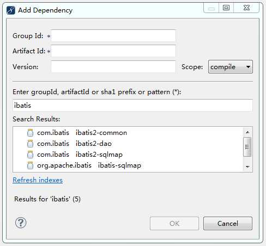Click the jar icon beside ibatis2-dao

pyautogui.click(x=30, y=144)
